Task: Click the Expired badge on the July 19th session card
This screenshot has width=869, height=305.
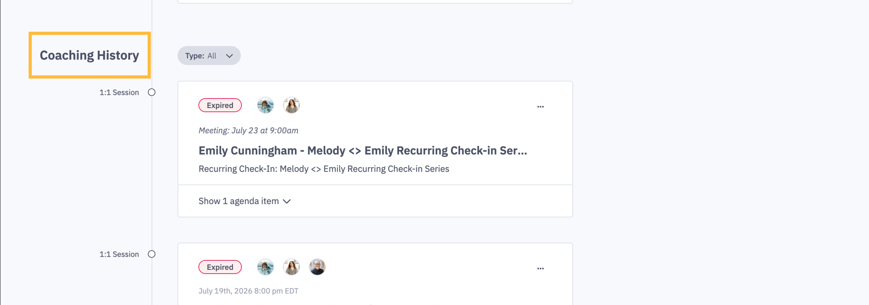Action: click(x=220, y=267)
